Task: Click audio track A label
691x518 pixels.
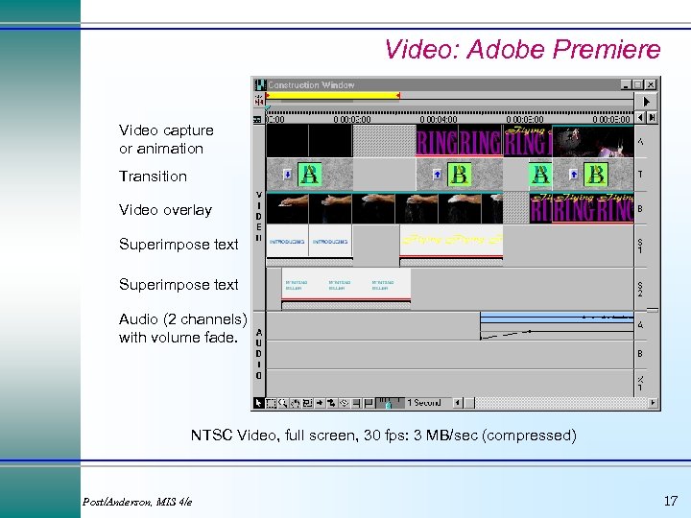Action: (640, 325)
